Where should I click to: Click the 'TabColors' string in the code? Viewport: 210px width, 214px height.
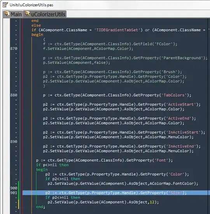(x=174, y=95)
